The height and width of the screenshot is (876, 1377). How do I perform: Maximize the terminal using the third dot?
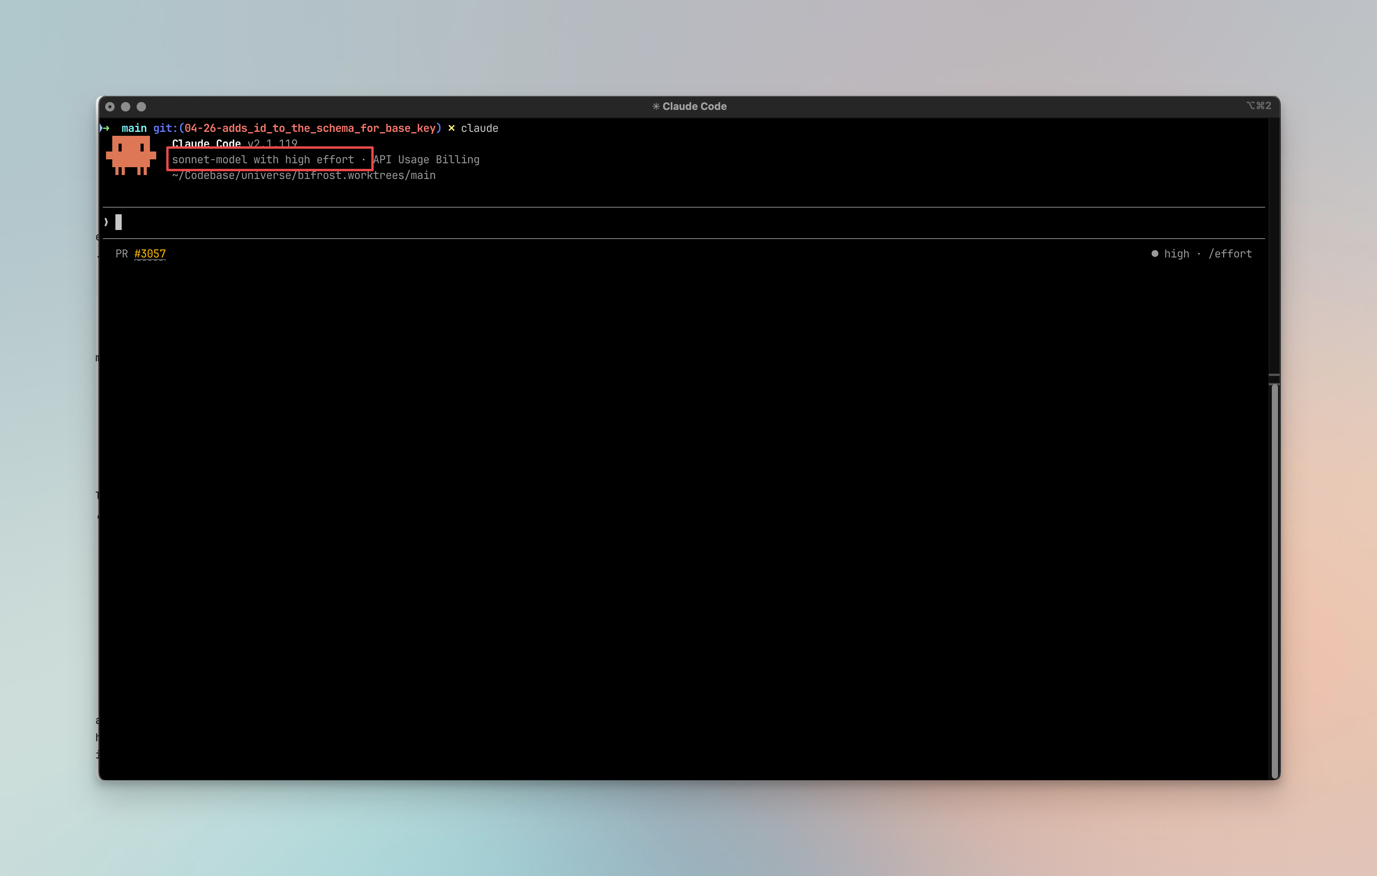coord(141,107)
